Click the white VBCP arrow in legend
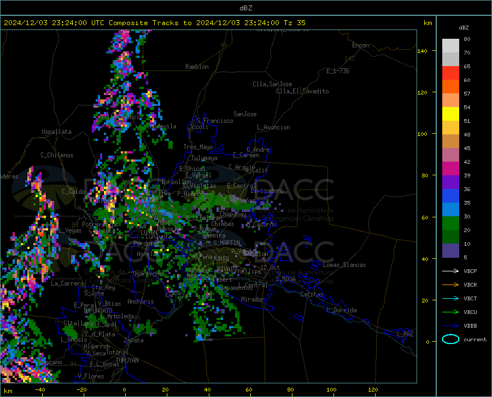The height and width of the screenshot is (397, 492). 450,271
